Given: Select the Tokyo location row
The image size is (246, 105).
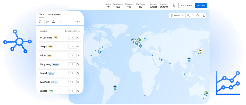Looking at the screenshot, I should (59, 55).
